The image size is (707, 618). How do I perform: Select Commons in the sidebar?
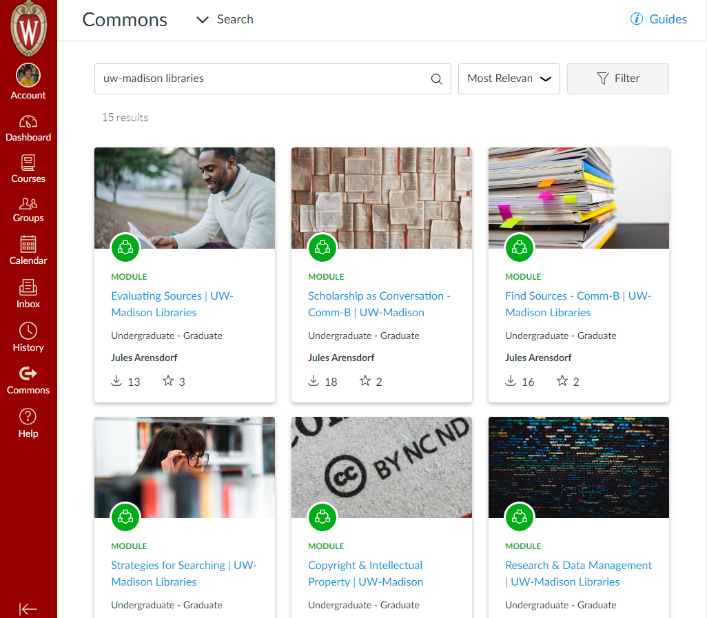(x=28, y=380)
